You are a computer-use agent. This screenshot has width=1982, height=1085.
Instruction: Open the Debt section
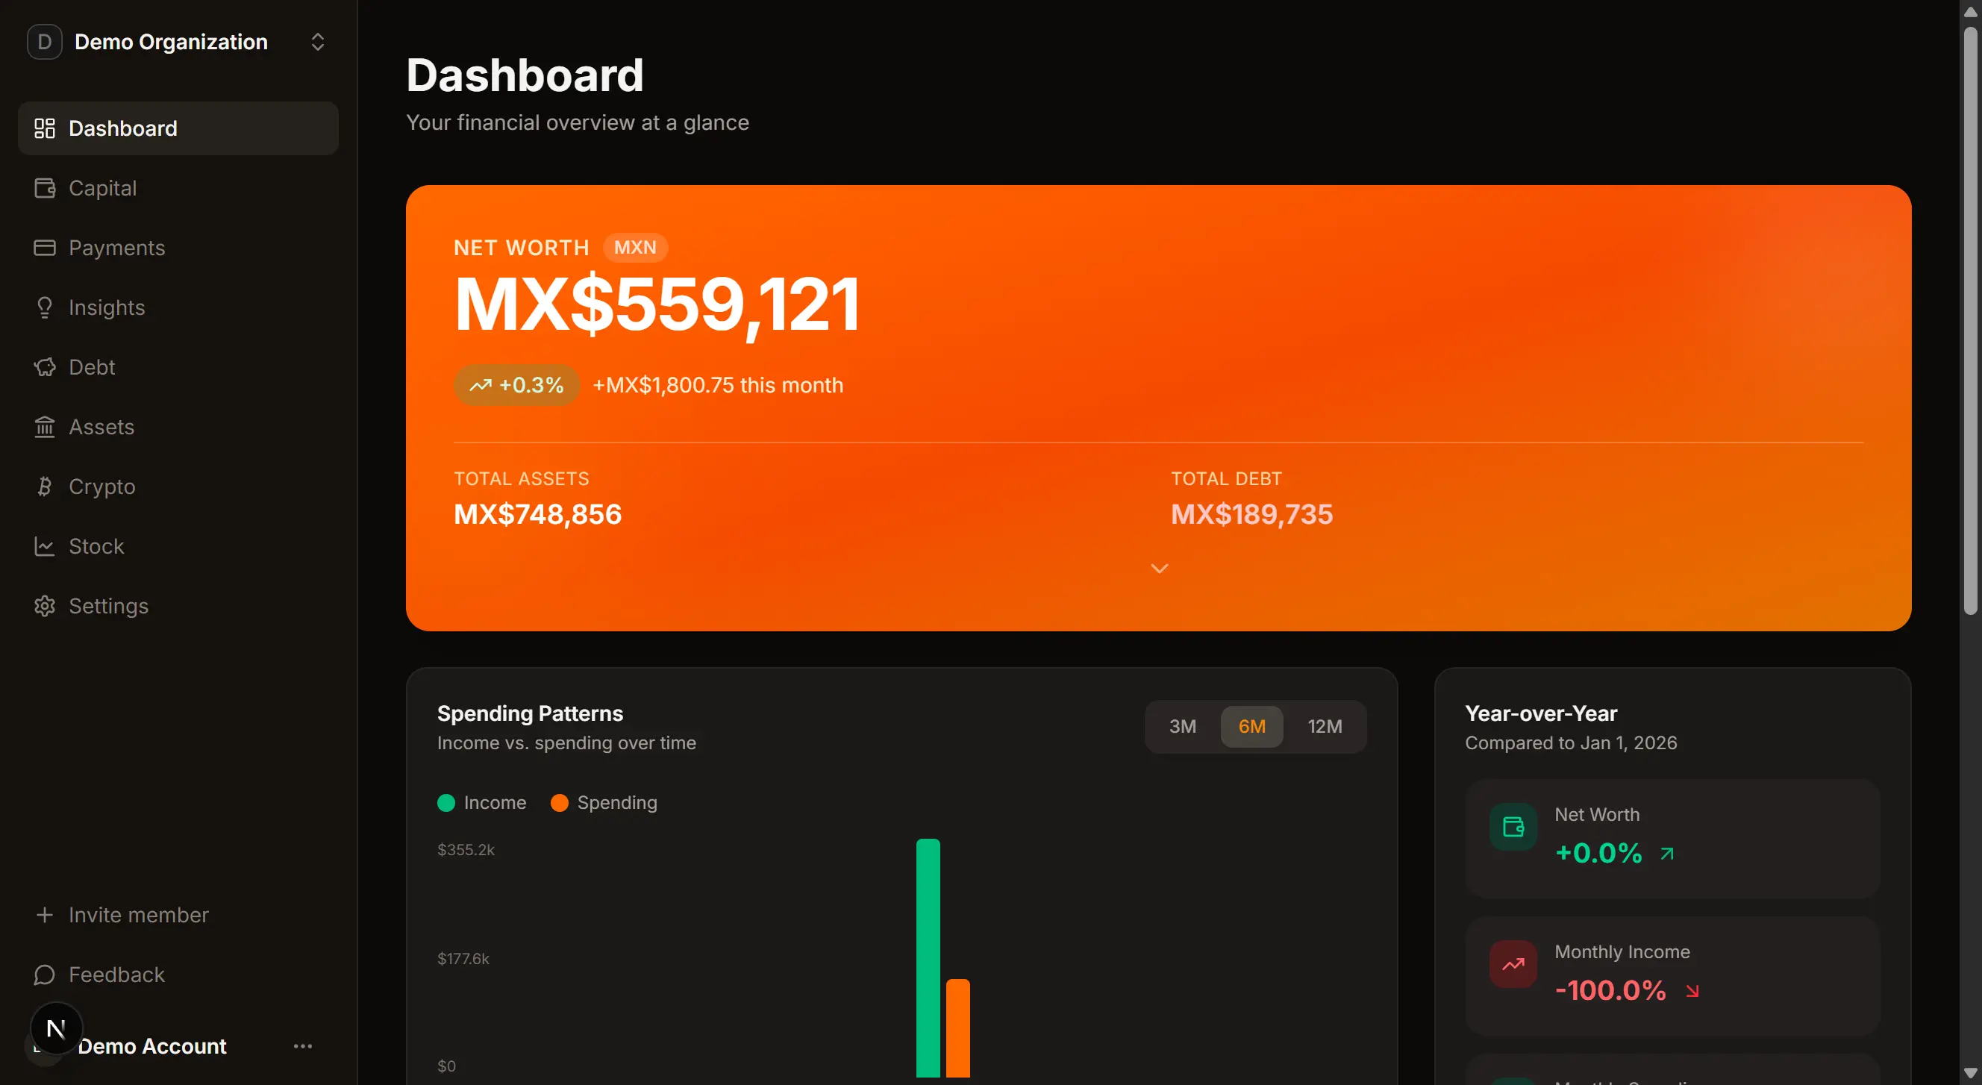[178, 367]
